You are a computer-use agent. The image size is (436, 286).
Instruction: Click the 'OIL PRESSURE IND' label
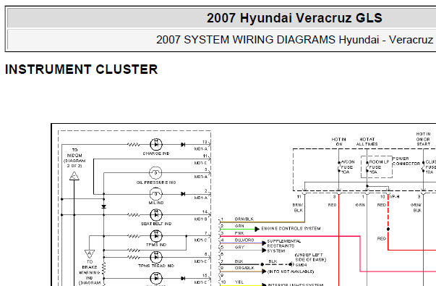pos(156,182)
